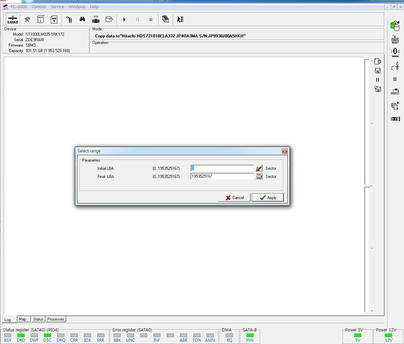Click into the Final LBA input field
The width and height of the screenshot is (404, 344).
[222, 176]
